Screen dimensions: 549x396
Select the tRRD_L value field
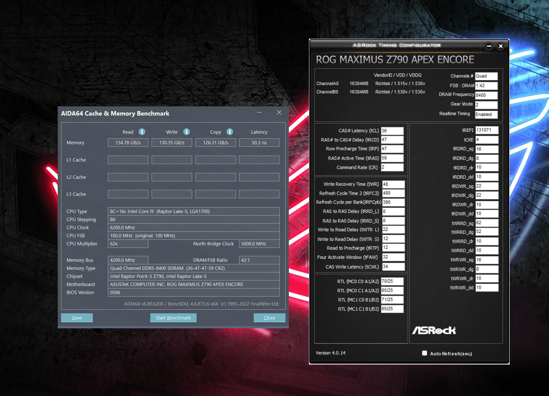pos(393,211)
